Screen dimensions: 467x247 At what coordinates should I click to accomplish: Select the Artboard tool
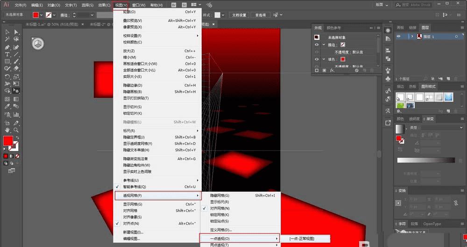(x=7, y=123)
